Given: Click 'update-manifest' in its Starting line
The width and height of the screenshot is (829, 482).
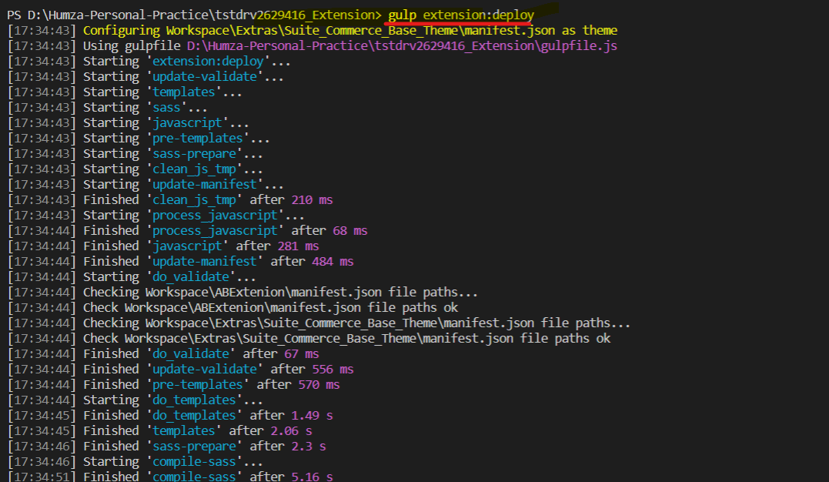Looking at the screenshot, I should 205,185.
